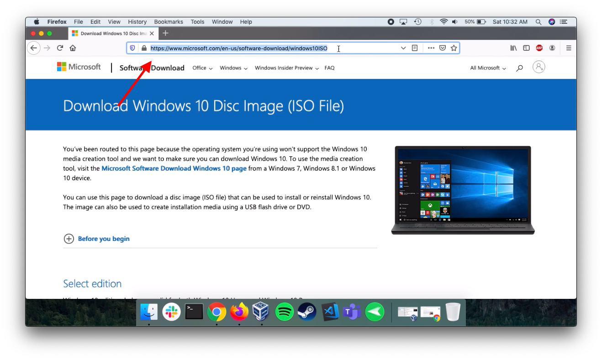Open Wi-Fi status menu
Screen dimensions: 602x360
click(444, 21)
